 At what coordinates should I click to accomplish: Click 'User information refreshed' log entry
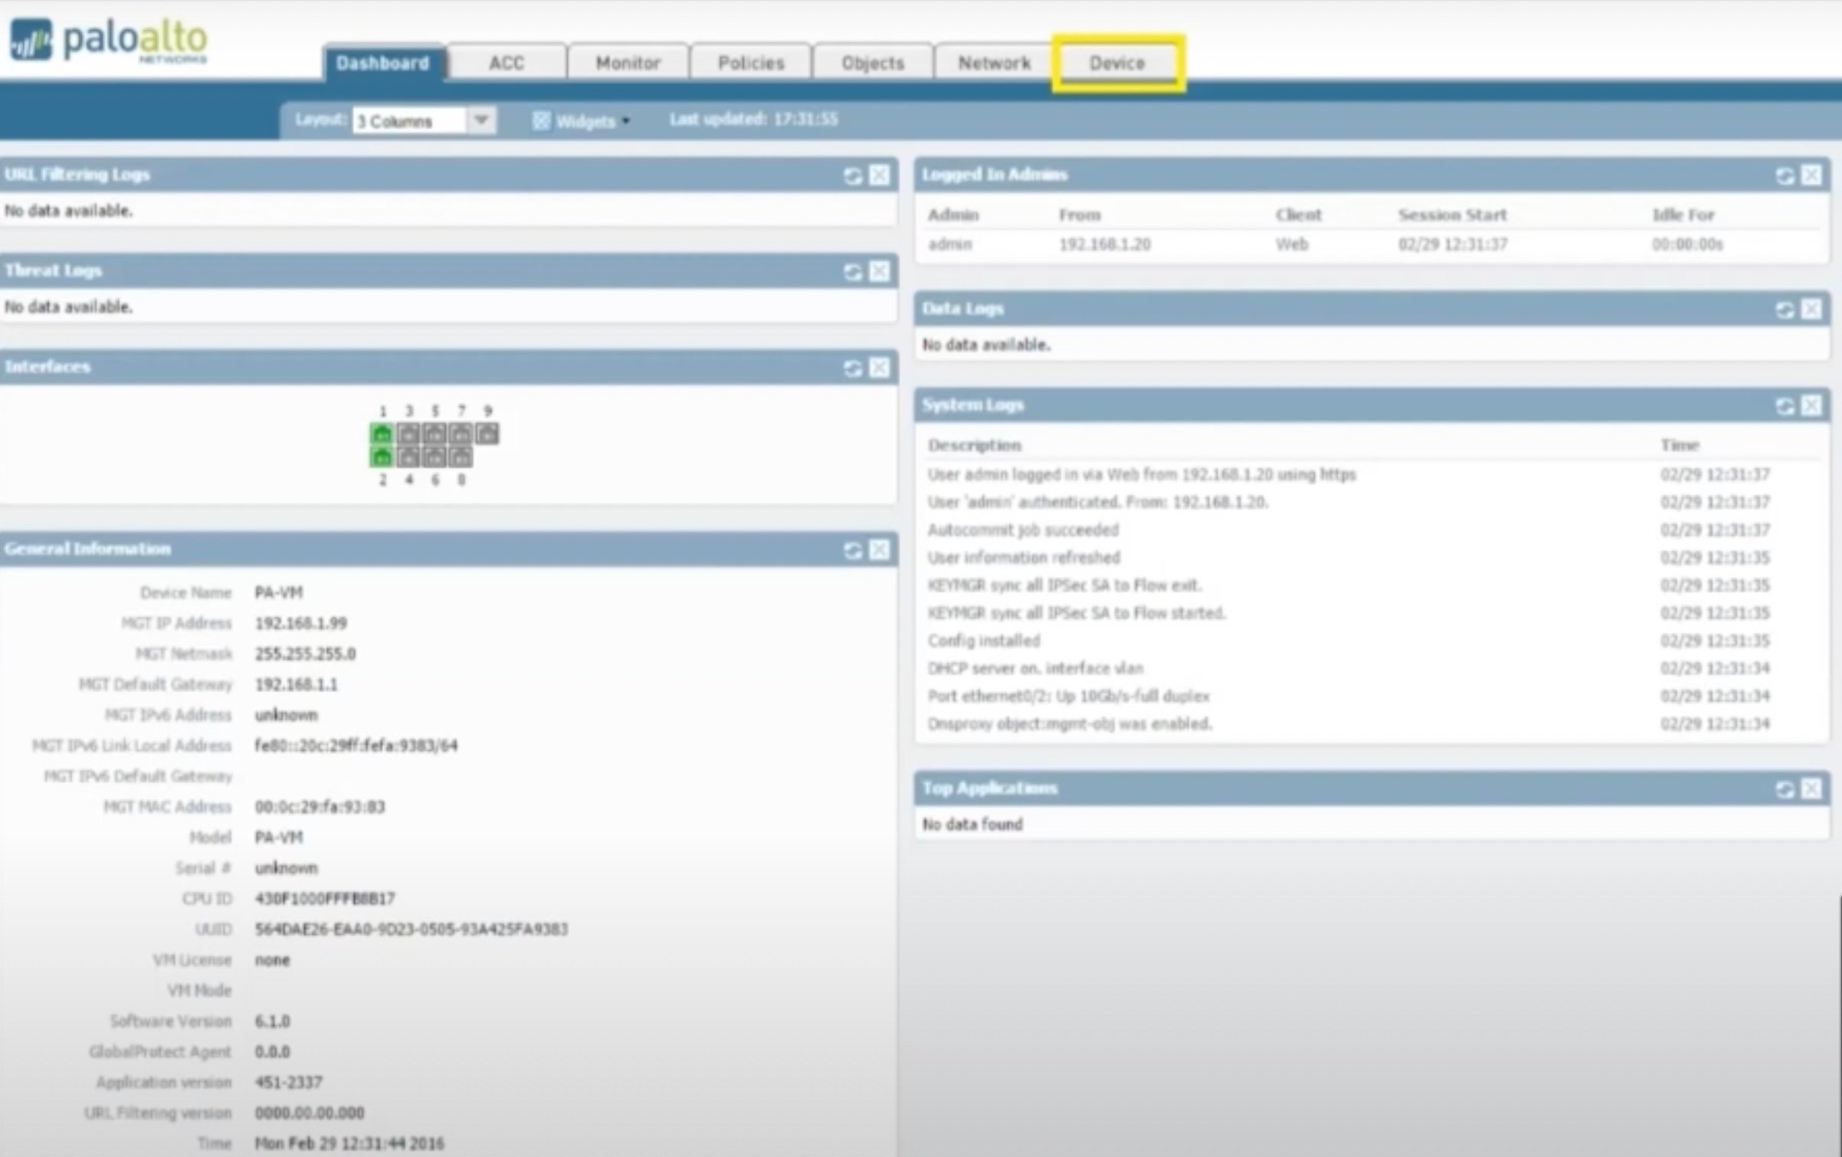click(1024, 558)
